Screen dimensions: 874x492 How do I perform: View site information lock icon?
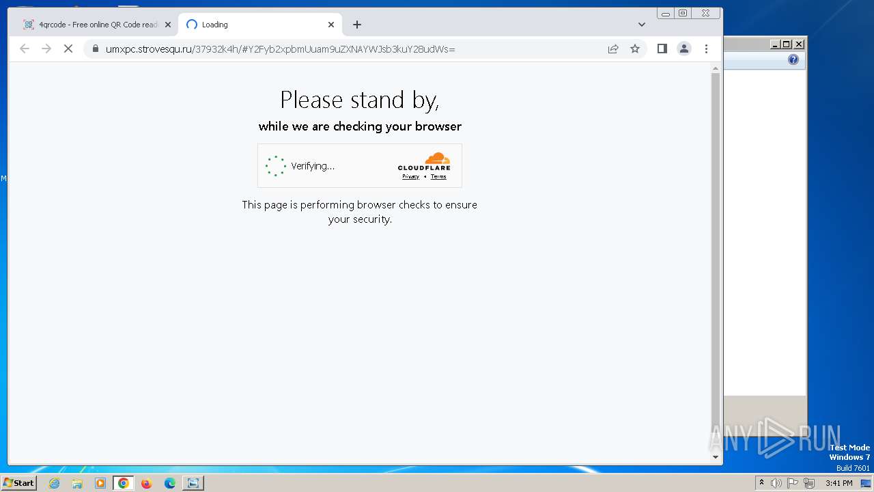point(95,49)
